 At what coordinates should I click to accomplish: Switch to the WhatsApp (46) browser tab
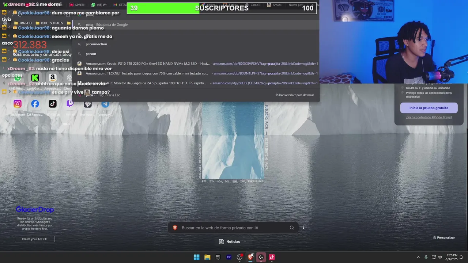point(99,5)
